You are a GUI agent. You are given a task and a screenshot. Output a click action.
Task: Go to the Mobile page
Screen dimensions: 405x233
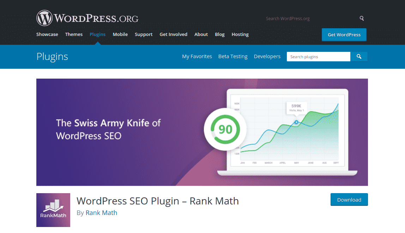pyautogui.click(x=120, y=34)
